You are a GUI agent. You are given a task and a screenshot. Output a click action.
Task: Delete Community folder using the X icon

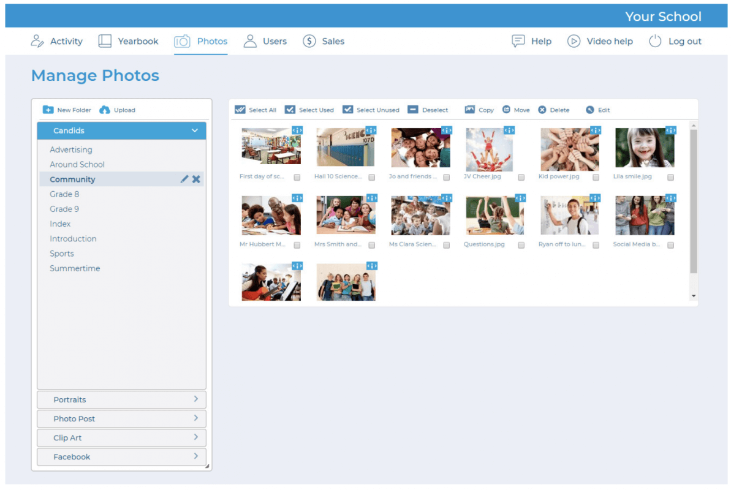tap(196, 179)
